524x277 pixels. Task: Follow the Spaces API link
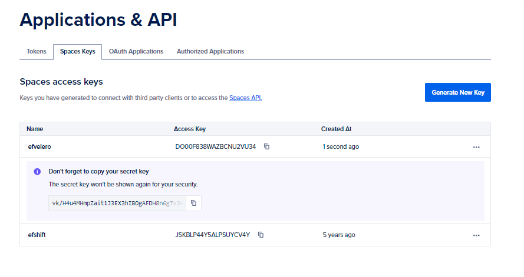tap(245, 98)
